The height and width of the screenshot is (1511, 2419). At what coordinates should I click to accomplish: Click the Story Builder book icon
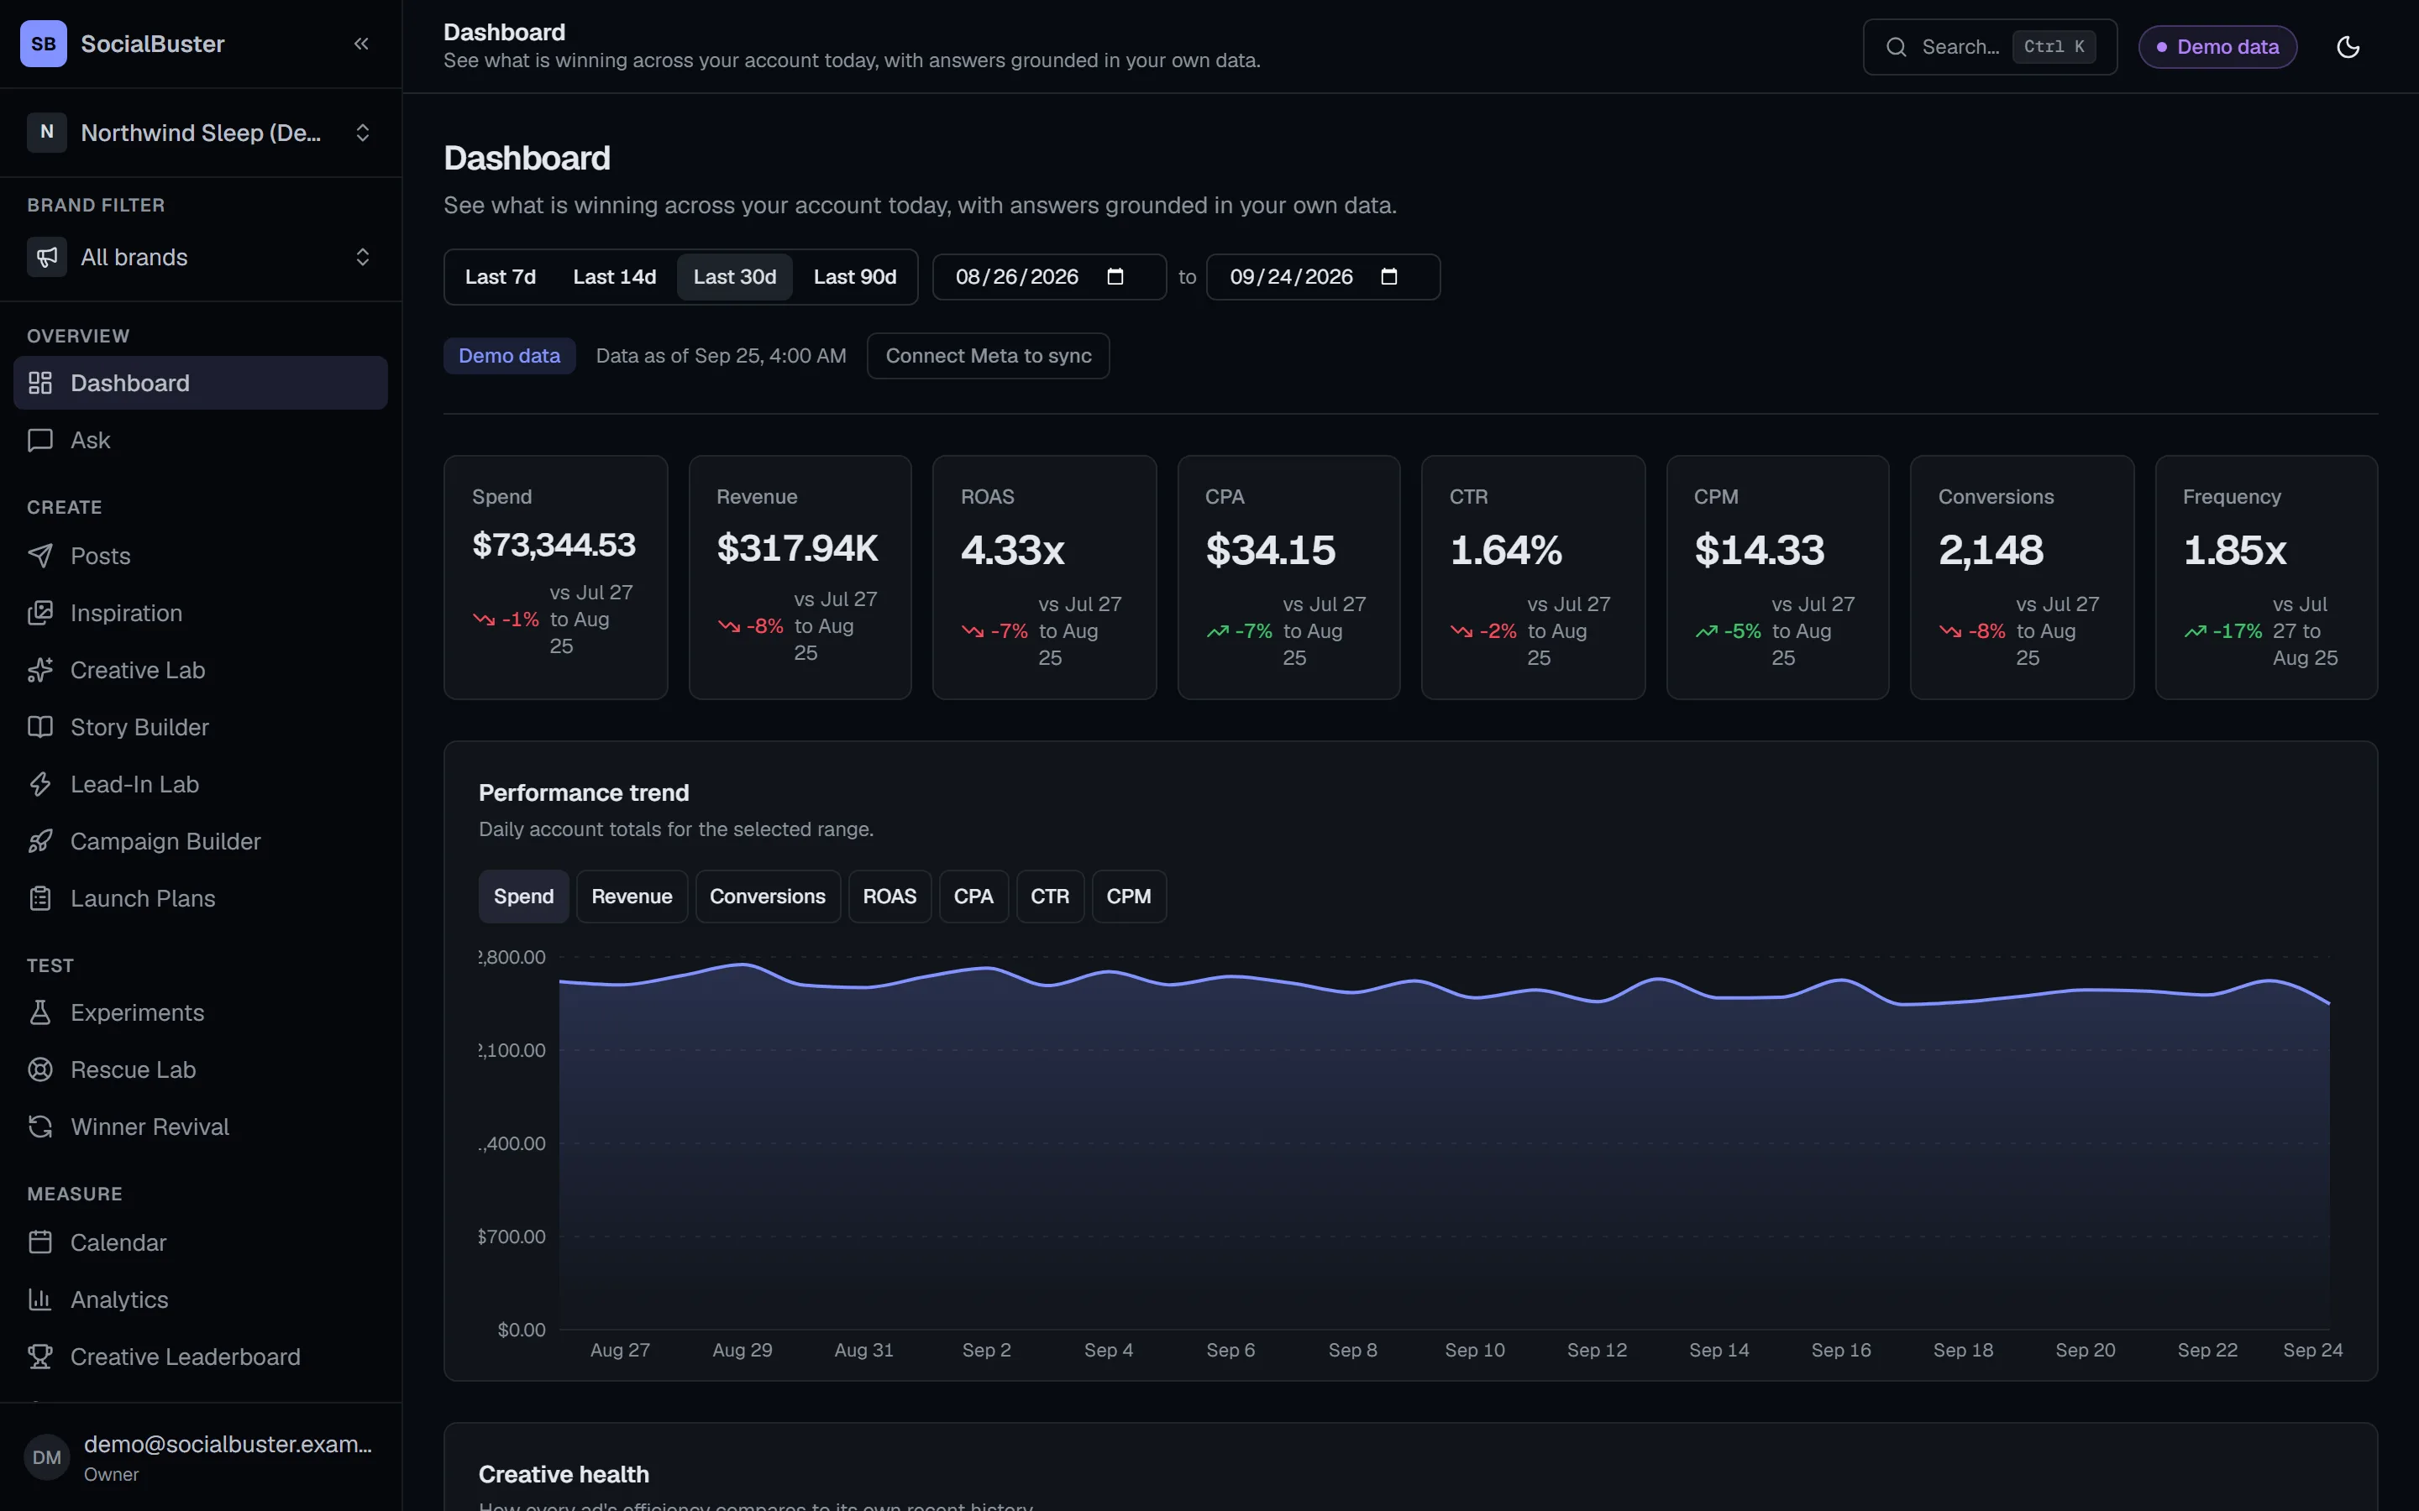click(40, 726)
